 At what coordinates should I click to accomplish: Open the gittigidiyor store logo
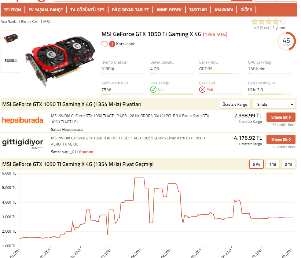click(23, 143)
